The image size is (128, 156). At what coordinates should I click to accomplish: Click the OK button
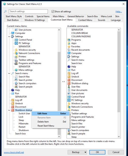click(x=97, y=152)
